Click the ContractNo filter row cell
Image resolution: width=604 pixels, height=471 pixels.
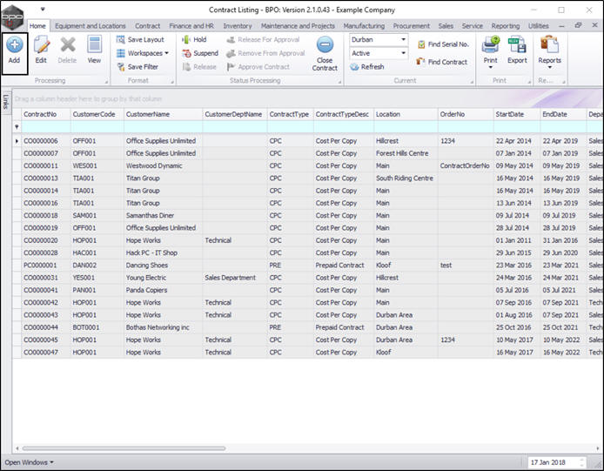tap(46, 126)
